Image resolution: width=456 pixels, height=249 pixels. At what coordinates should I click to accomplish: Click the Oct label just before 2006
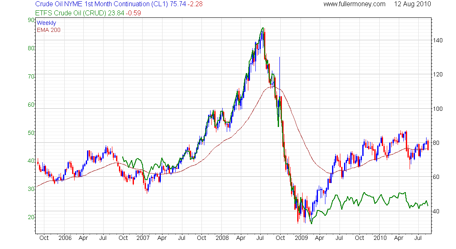44,238
